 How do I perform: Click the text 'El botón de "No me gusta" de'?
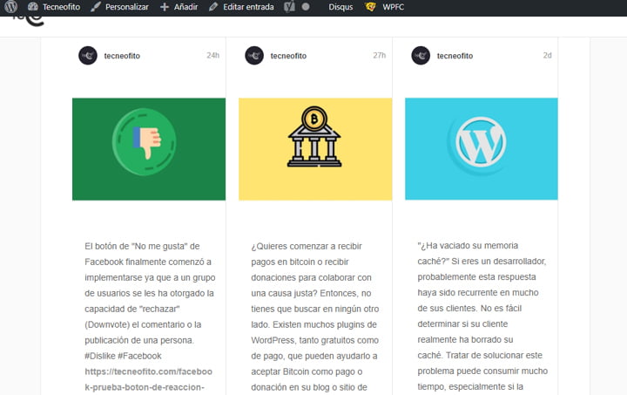coord(142,246)
